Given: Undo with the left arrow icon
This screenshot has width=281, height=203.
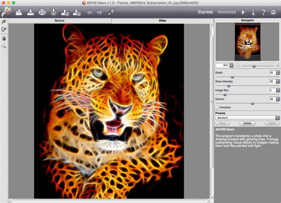Looking at the screenshot, I should (x=90, y=12).
